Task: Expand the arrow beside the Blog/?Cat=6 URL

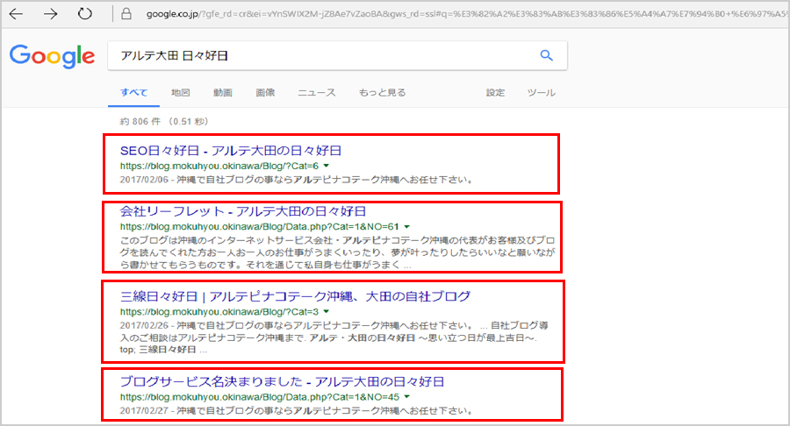Action: [326, 166]
